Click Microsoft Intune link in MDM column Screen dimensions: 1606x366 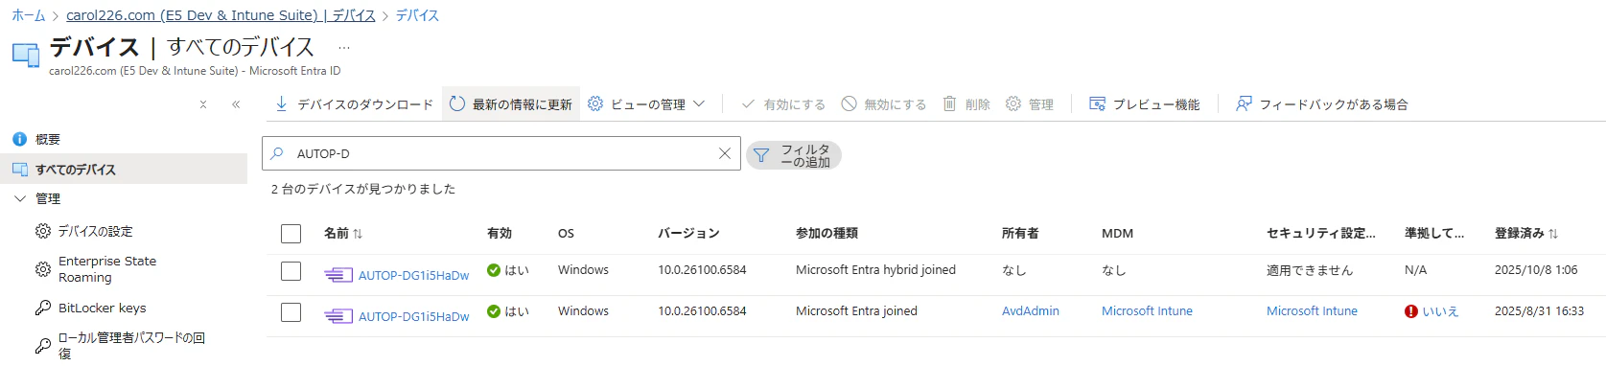tap(1147, 311)
